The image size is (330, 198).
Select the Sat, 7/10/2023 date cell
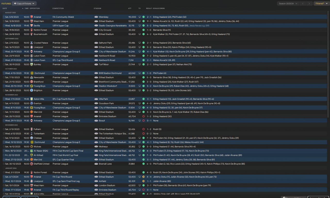click(x=12, y=77)
